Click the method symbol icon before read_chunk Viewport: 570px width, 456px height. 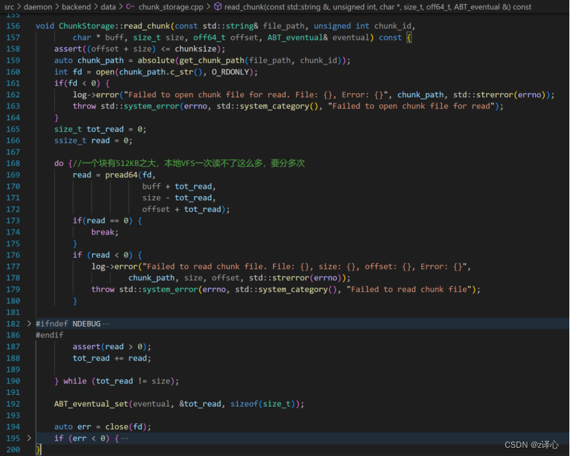point(217,6)
